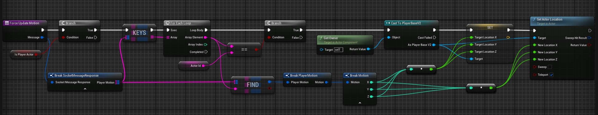
Task: Click the Get Owner node title
Action: coord(331,38)
